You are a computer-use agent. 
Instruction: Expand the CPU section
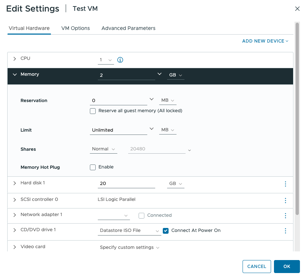tap(14, 59)
